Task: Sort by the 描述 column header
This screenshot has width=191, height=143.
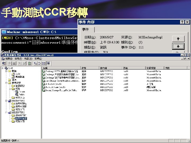Action: click(176, 68)
